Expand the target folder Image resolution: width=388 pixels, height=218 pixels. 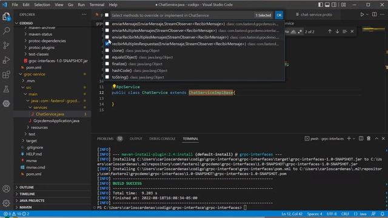(23, 140)
